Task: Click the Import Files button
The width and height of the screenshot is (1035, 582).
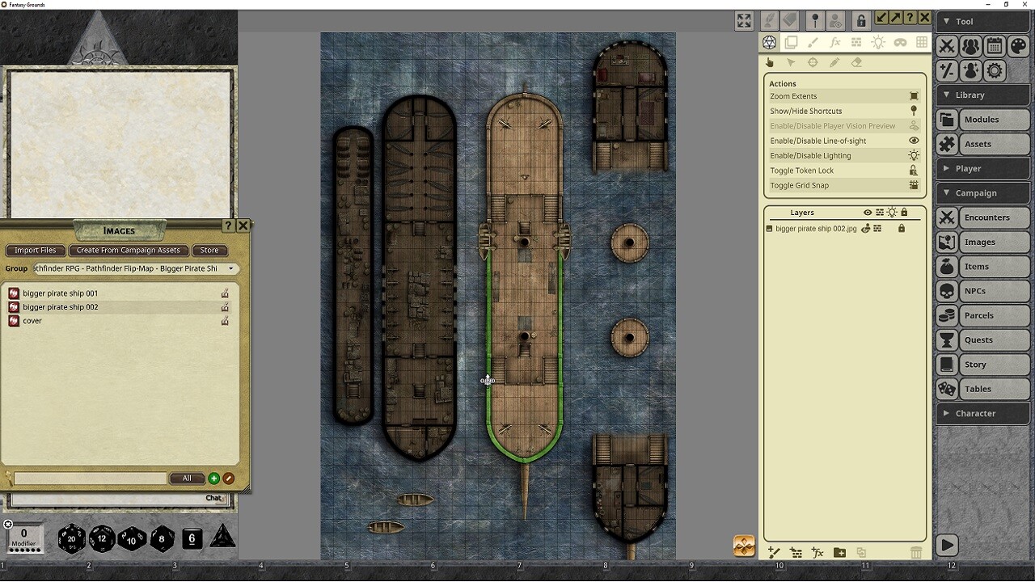Action: (35, 251)
